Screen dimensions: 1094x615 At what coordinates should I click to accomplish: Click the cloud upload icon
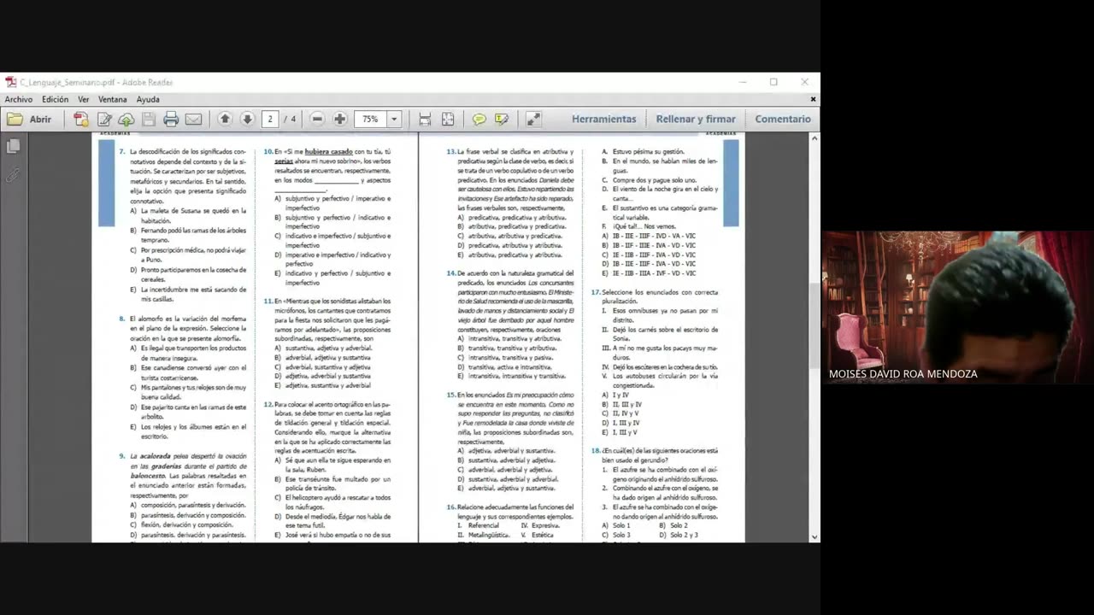pos(126,120)
